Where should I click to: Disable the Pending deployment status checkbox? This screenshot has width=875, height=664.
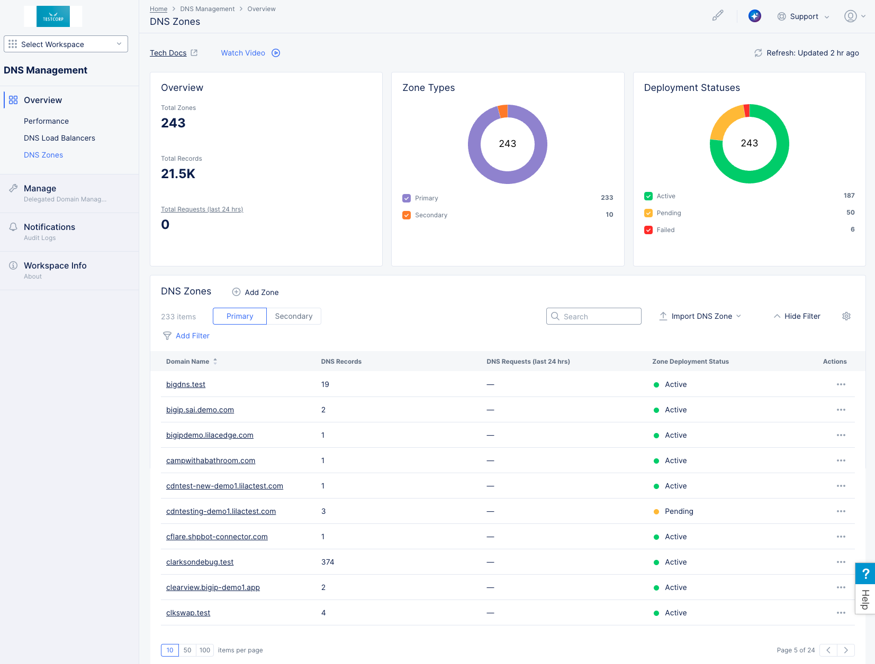pos(648,213)
